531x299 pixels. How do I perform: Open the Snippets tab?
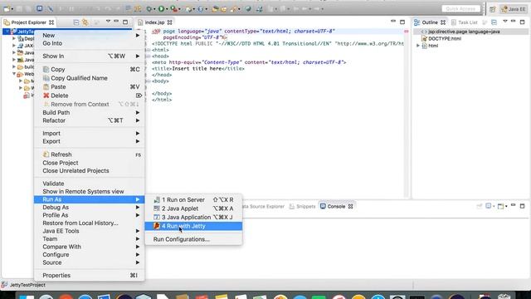pyautogui.click(x=302, y=207)
